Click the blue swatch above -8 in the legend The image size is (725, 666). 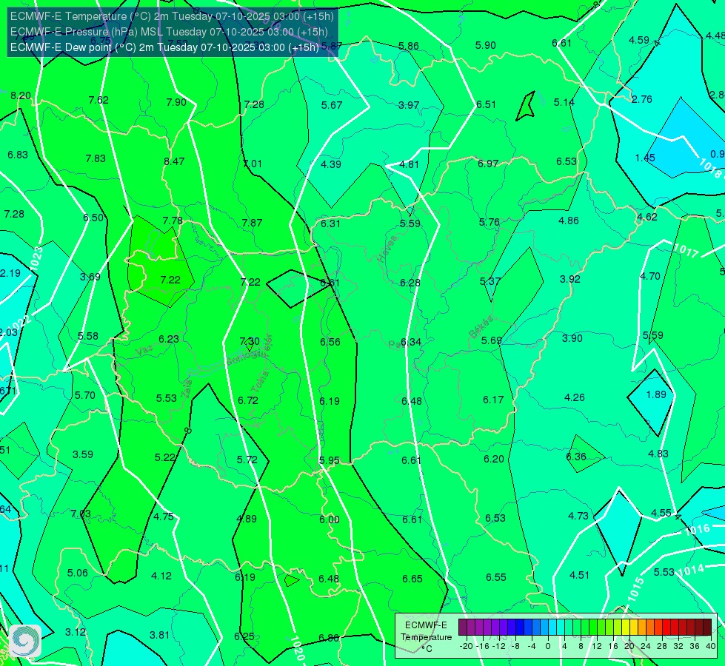pyautogui.click(x=520, y=628)
